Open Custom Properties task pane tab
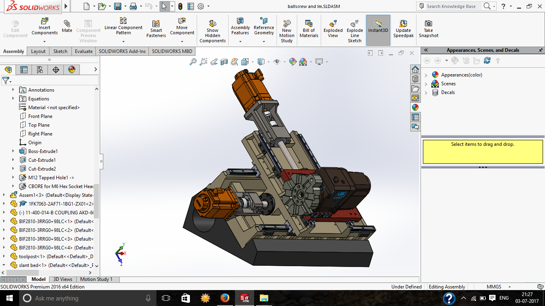The height and width of the screenshot is (306, 545). (x=415, y=117)
